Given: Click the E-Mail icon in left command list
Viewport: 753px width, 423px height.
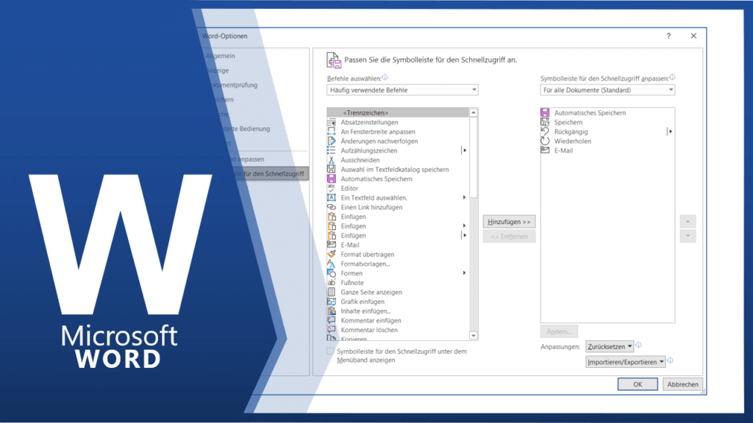Looking at the screenshot, I should pos(332,245).
